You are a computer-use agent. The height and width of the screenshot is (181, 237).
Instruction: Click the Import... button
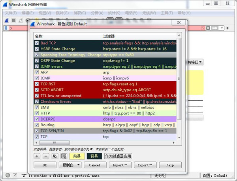tap(120, 165)
